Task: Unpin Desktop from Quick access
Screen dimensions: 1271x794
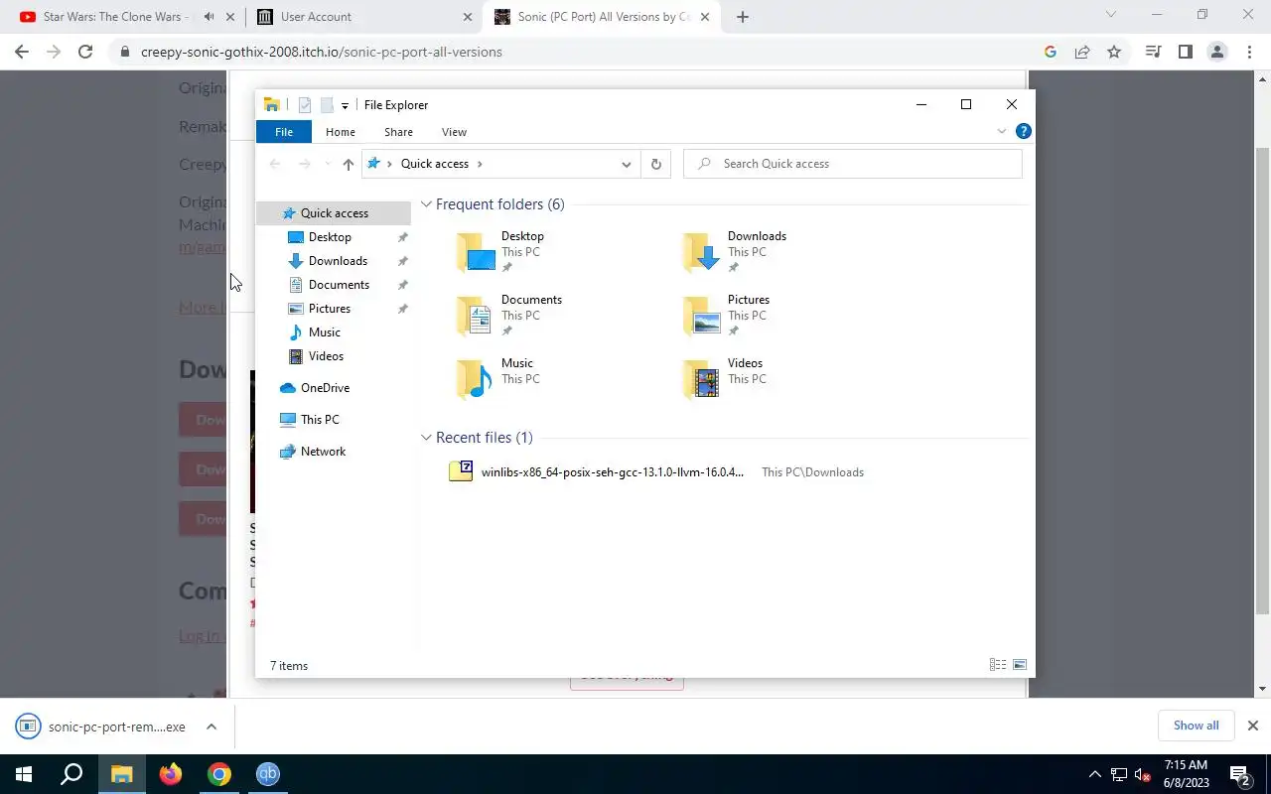Action: tap(402, 237)
